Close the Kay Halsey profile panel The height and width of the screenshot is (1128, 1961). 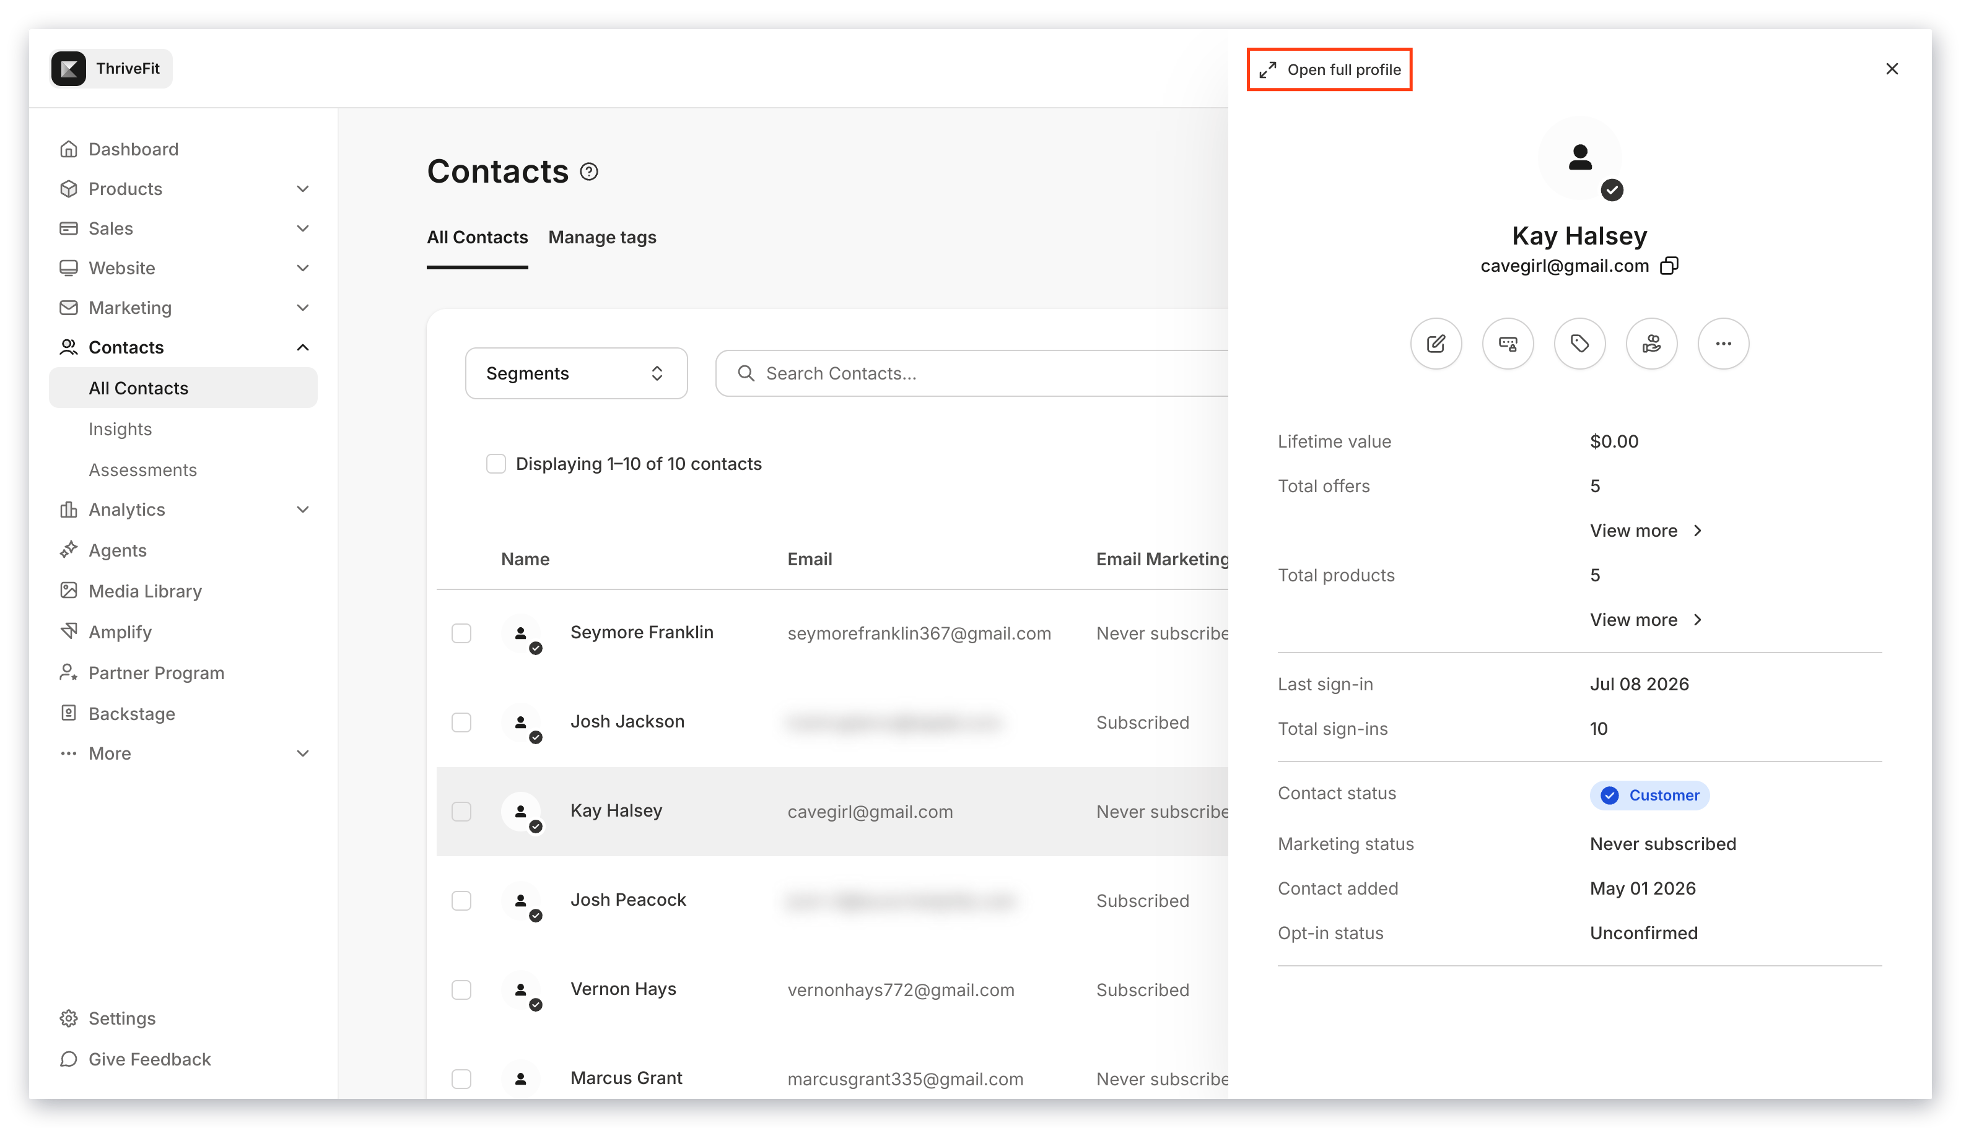click(x=1891, y=69)
